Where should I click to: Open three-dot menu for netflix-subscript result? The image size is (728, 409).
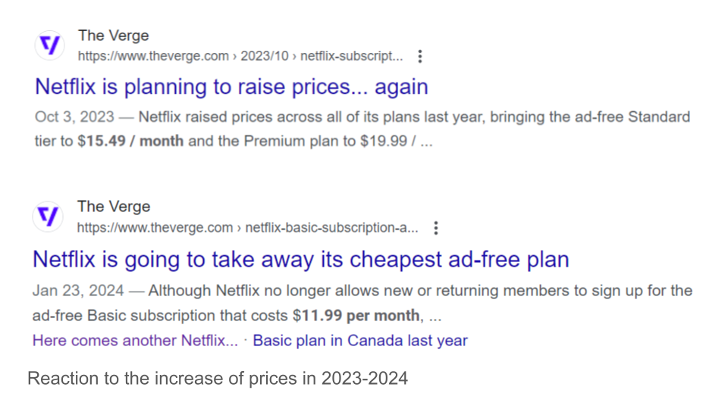click(420, 56)
